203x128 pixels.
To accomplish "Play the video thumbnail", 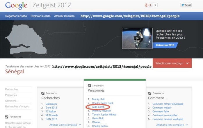I will 137,38.
